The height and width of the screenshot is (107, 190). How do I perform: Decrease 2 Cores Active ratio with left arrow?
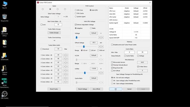click(x=64, y=59)
